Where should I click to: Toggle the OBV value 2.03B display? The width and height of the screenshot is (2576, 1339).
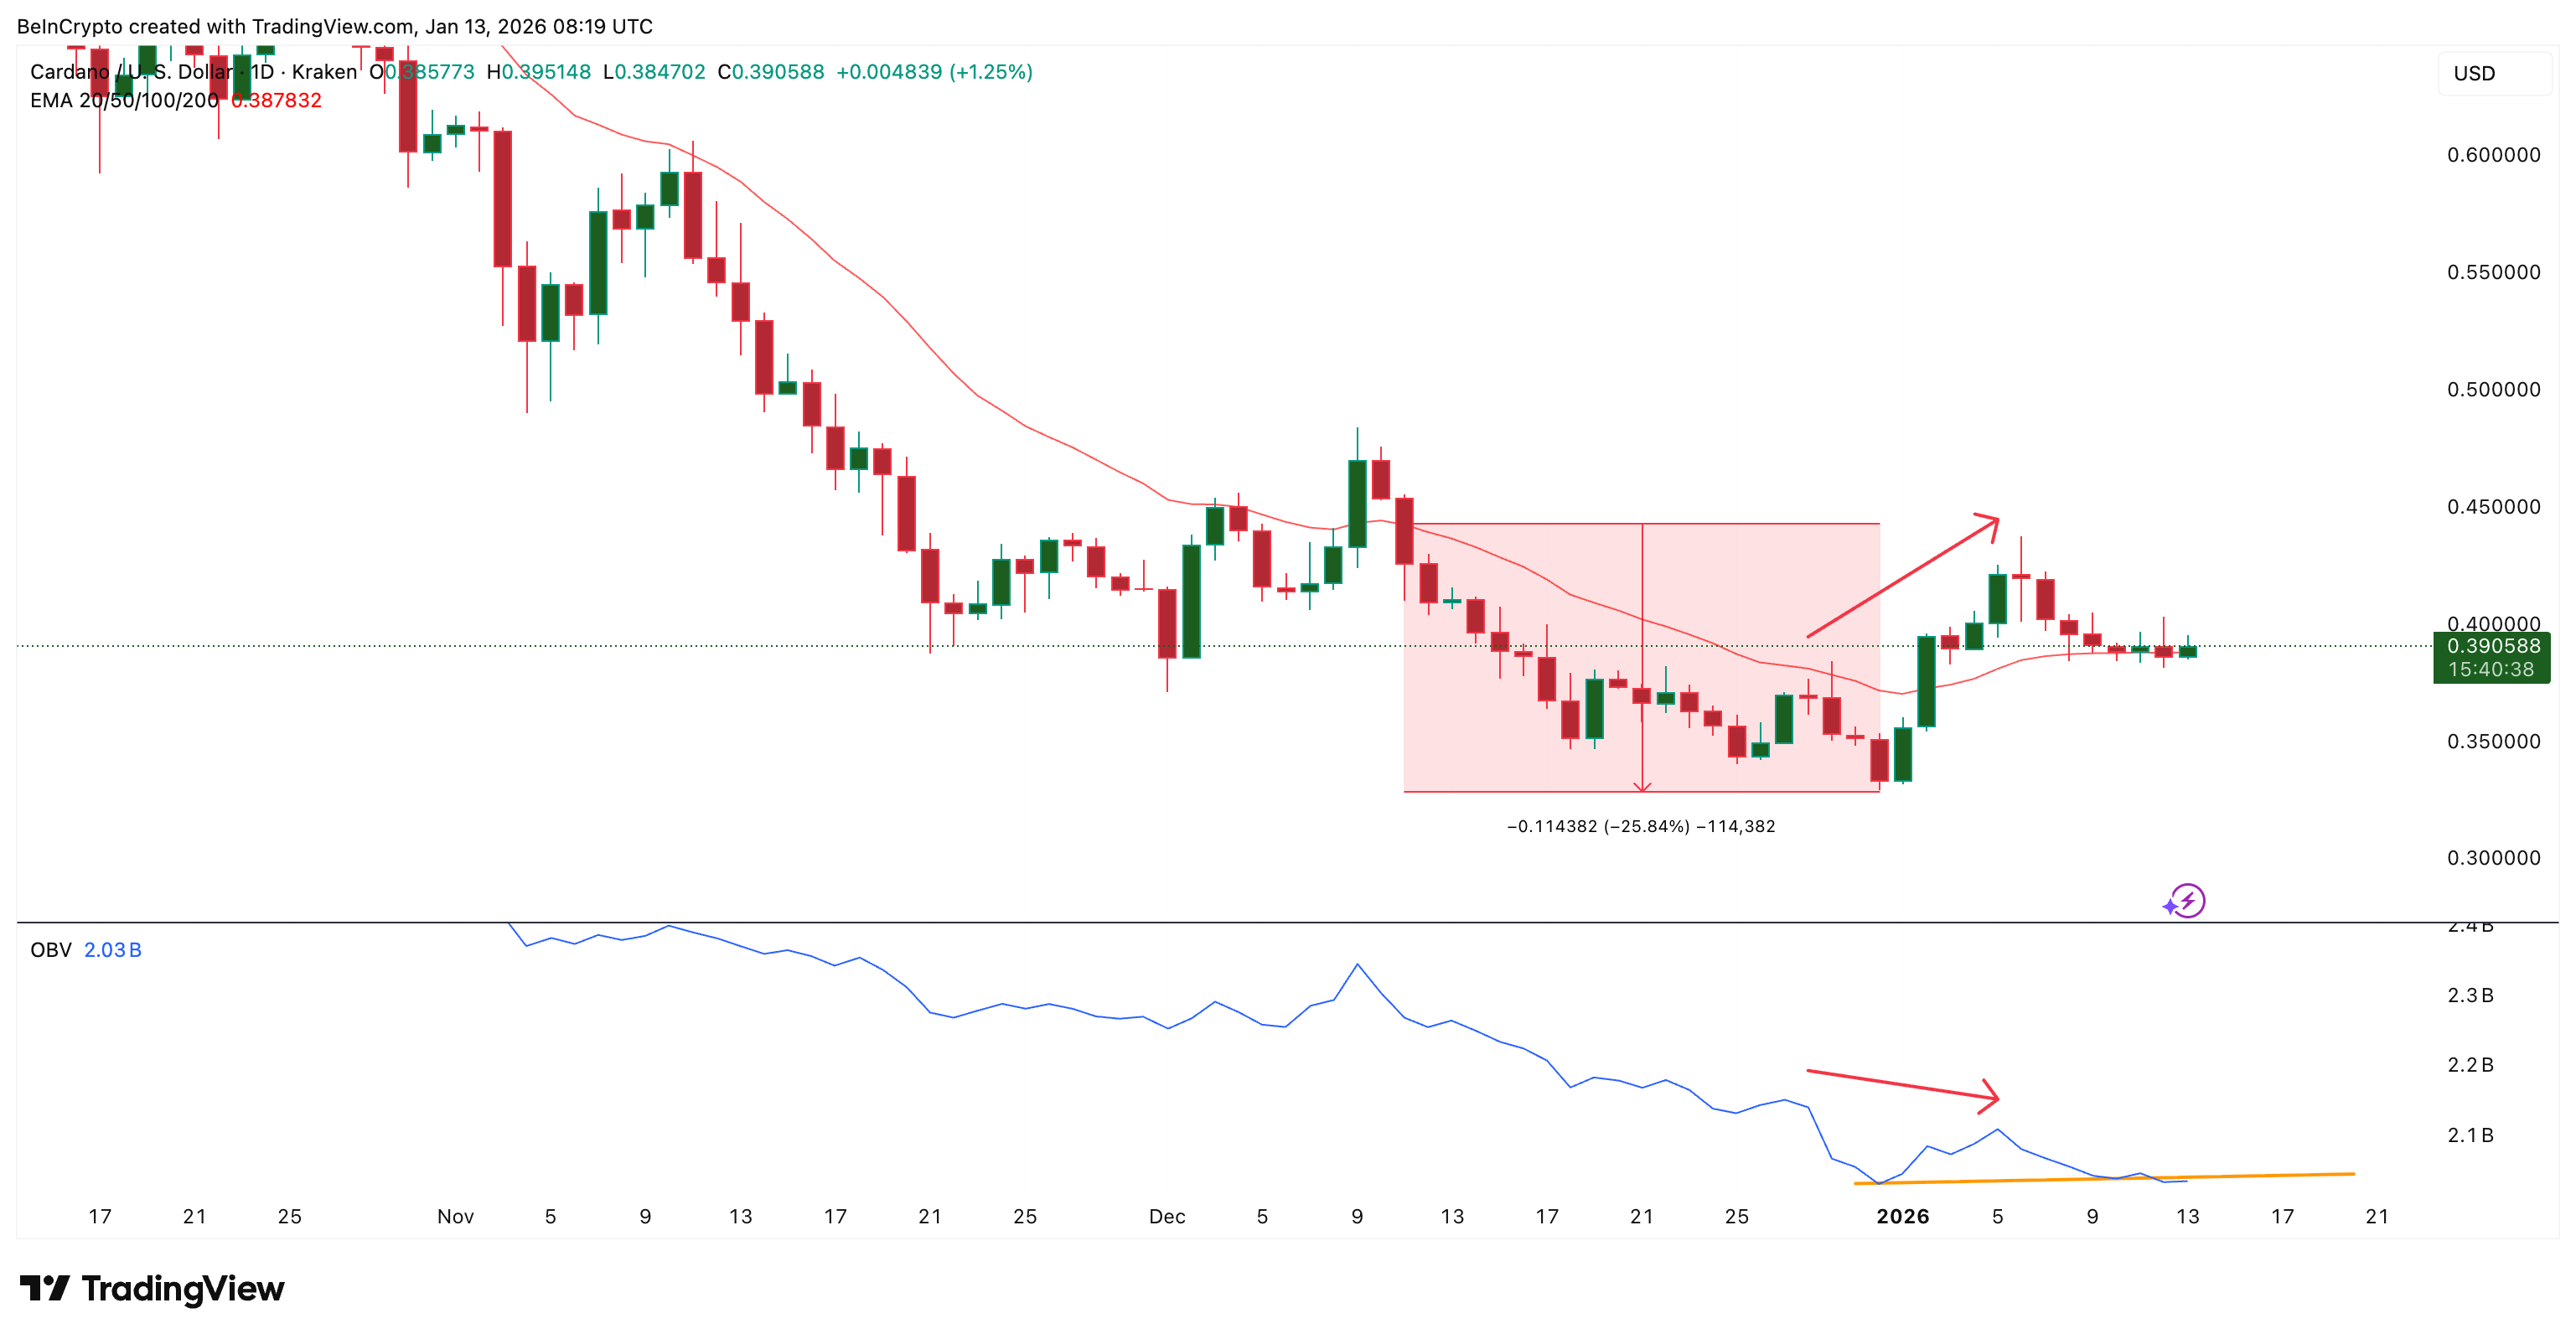(113, 950)
